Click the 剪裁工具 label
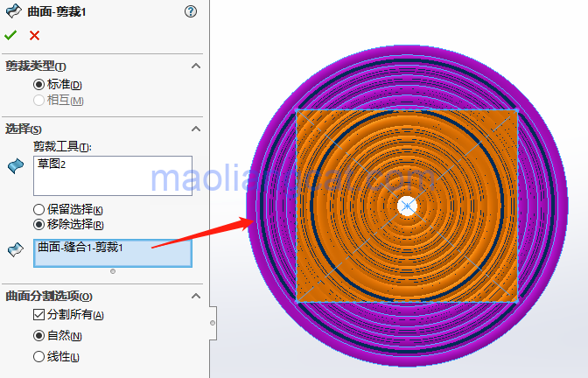The width and height of the screenshot is (588, 378). click(x=62, y=146)
